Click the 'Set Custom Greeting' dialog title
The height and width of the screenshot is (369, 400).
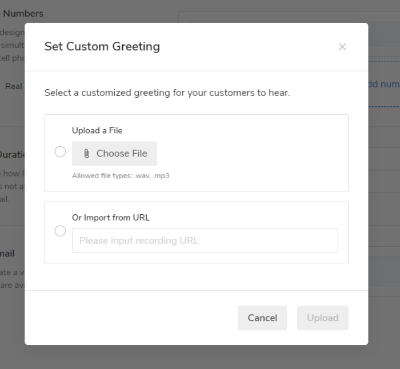(102, 47)
